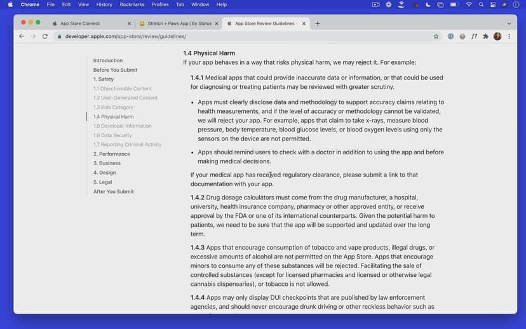This screenshot has width=526, height=329.
Task: Click the 1Password extension icon
Action: pos(450,36)
